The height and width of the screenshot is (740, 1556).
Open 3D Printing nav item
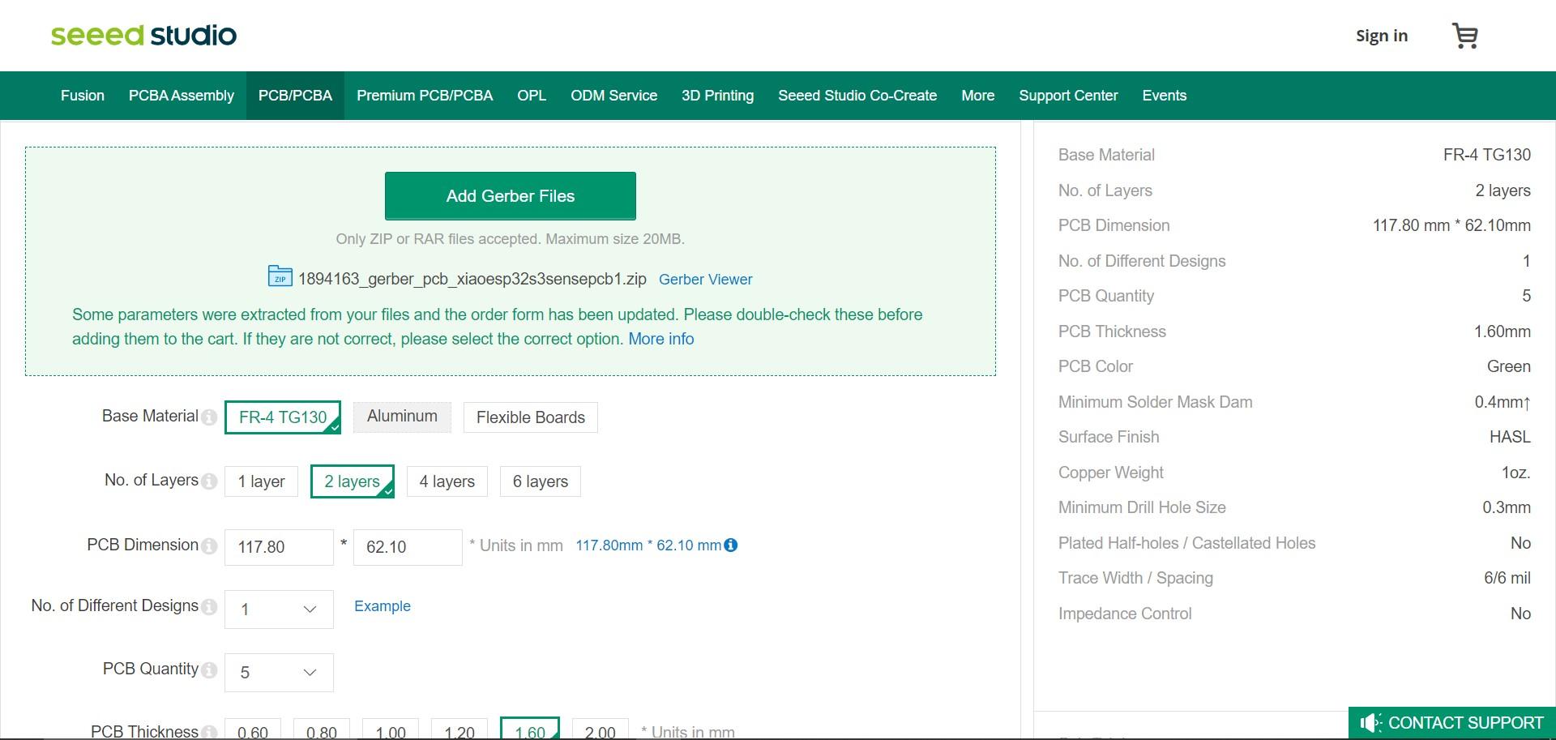pyautogui.click(x=717, y=96)
